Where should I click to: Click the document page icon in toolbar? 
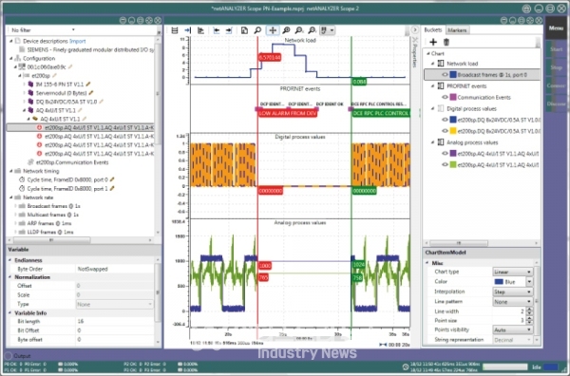point(244,30)
